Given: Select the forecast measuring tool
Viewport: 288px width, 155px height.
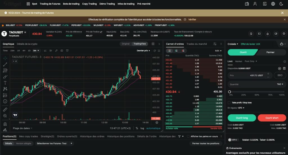Looking at the screenshot, I should click(x=5, y=95).
